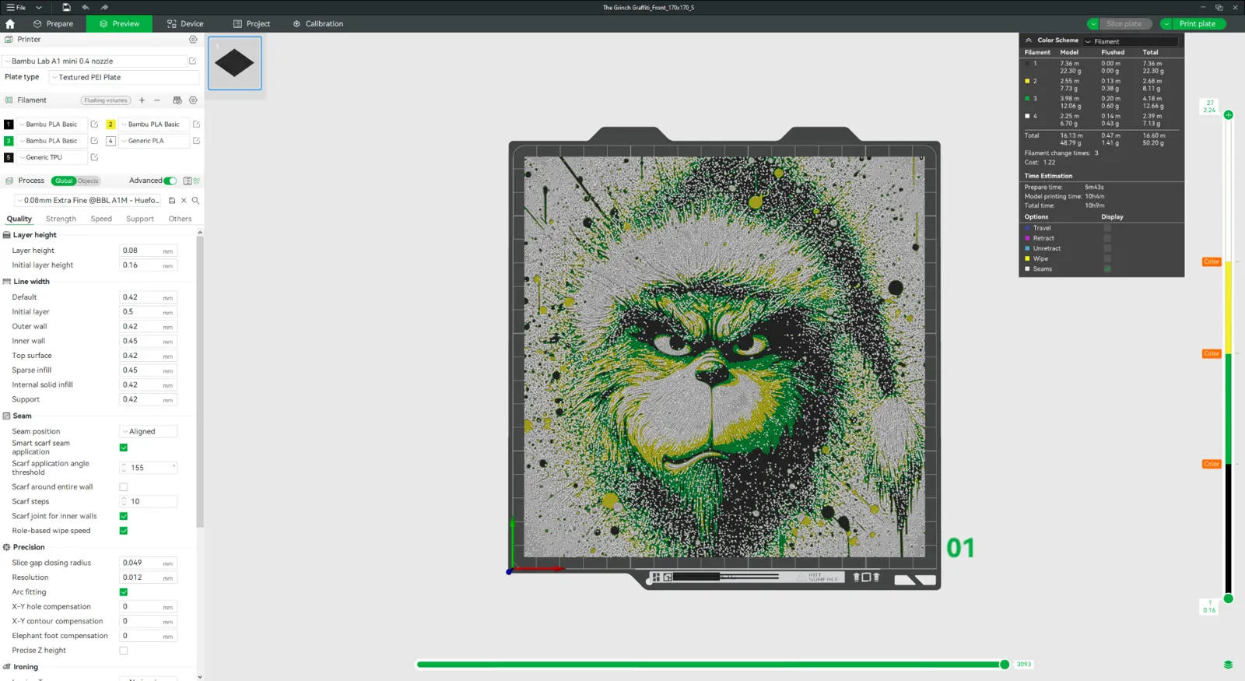This screenshot has height=681, width=1245.
Task: Undo the last action
Action: [86, 7]
